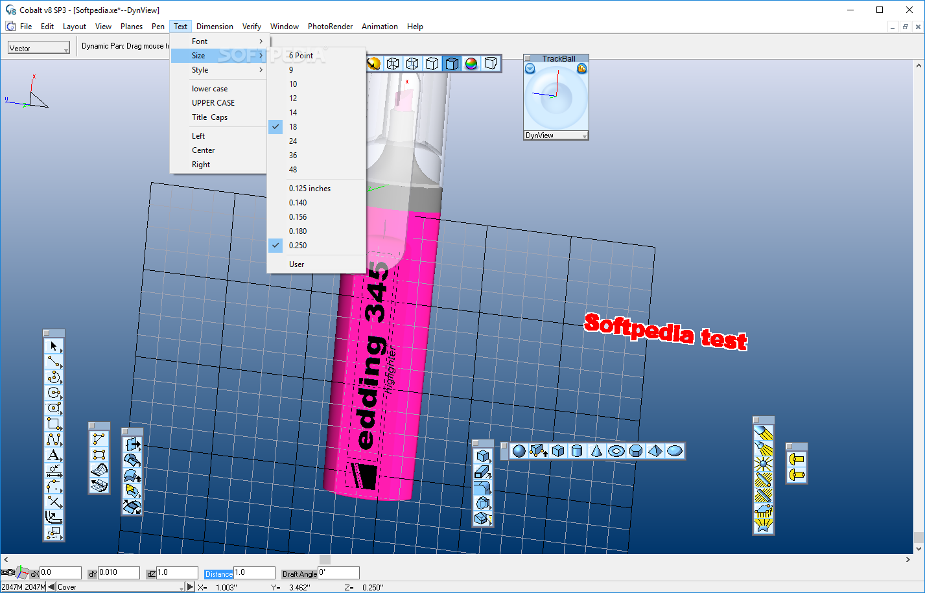Screen dimensions: 925x593
Task: Click the dY input field
Action: tap(119, 573)
